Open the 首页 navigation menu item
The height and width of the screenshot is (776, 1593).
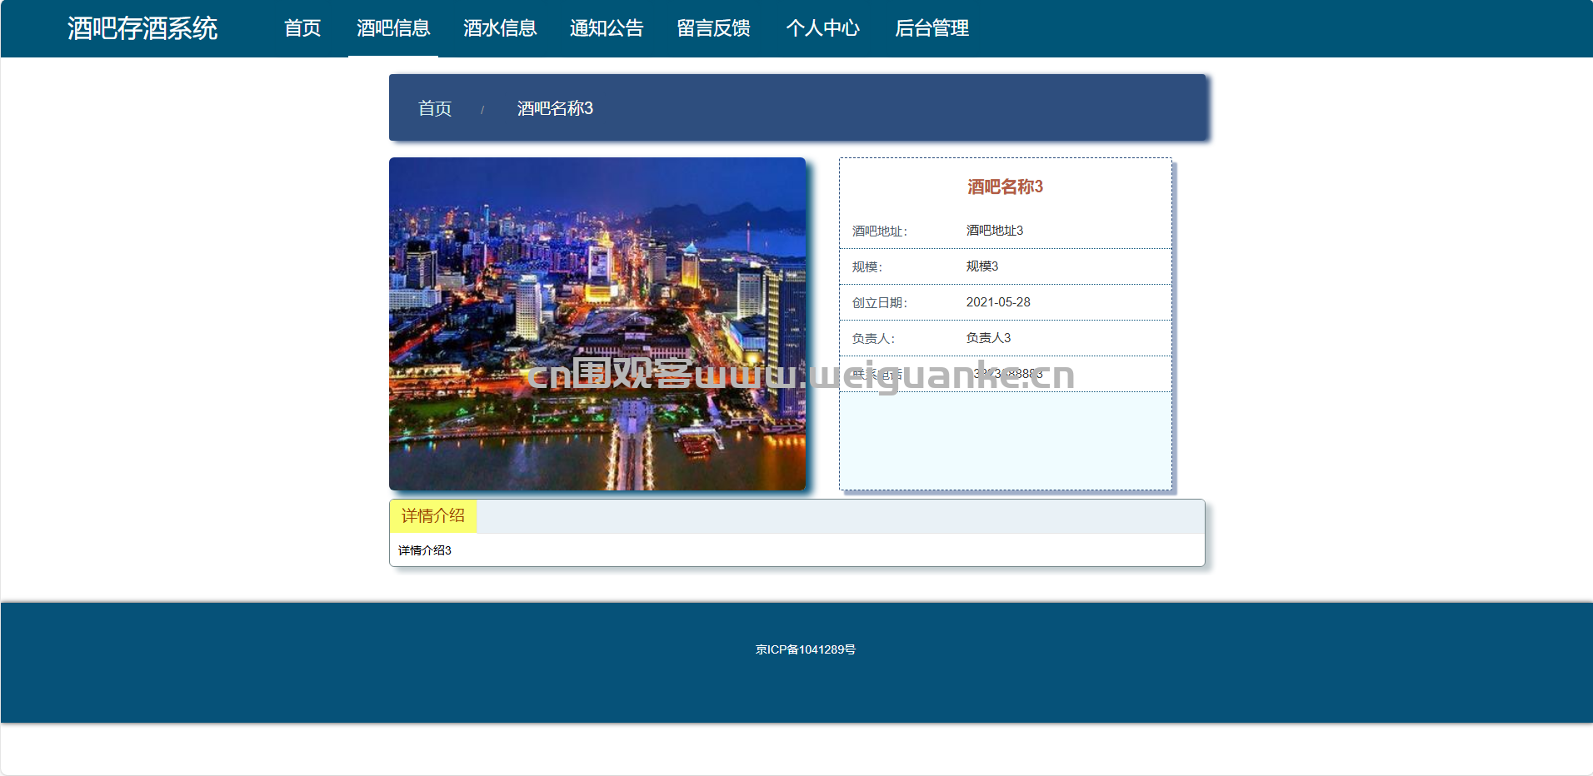pos(302,28)
